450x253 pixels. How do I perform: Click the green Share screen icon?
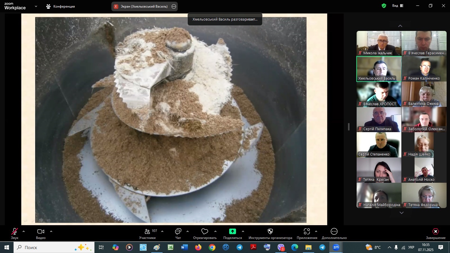pyautogui.click(x=232, y=231)
